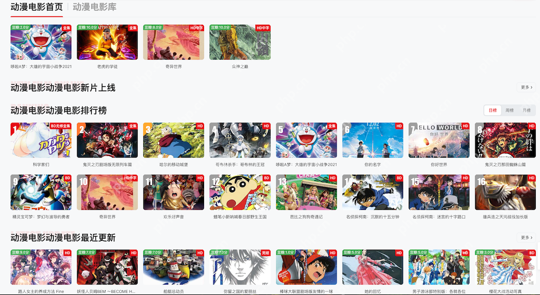The height and width of the screenshot is (295, 540).
Task: Click 欢乐好声音 title link
Action: [173, 217]
